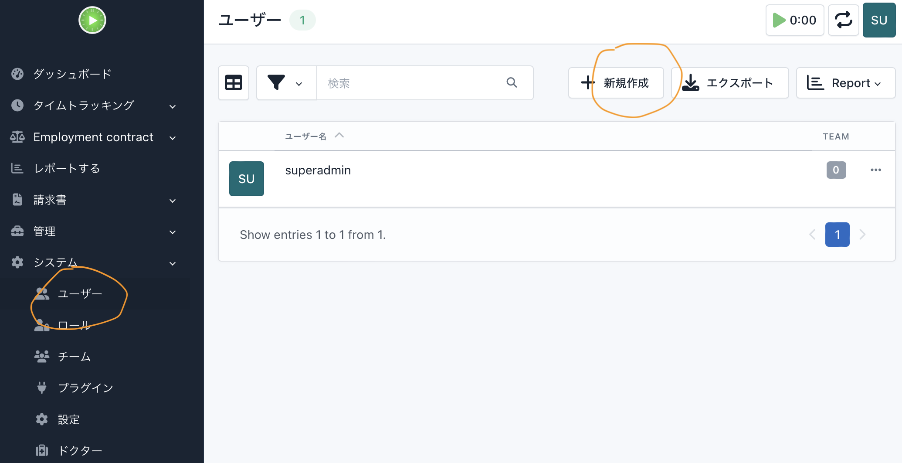The width and height of the screenshot is (902, 463).
Task: Click the プラグイン plugin icon
Action: [x=41, y=388]
